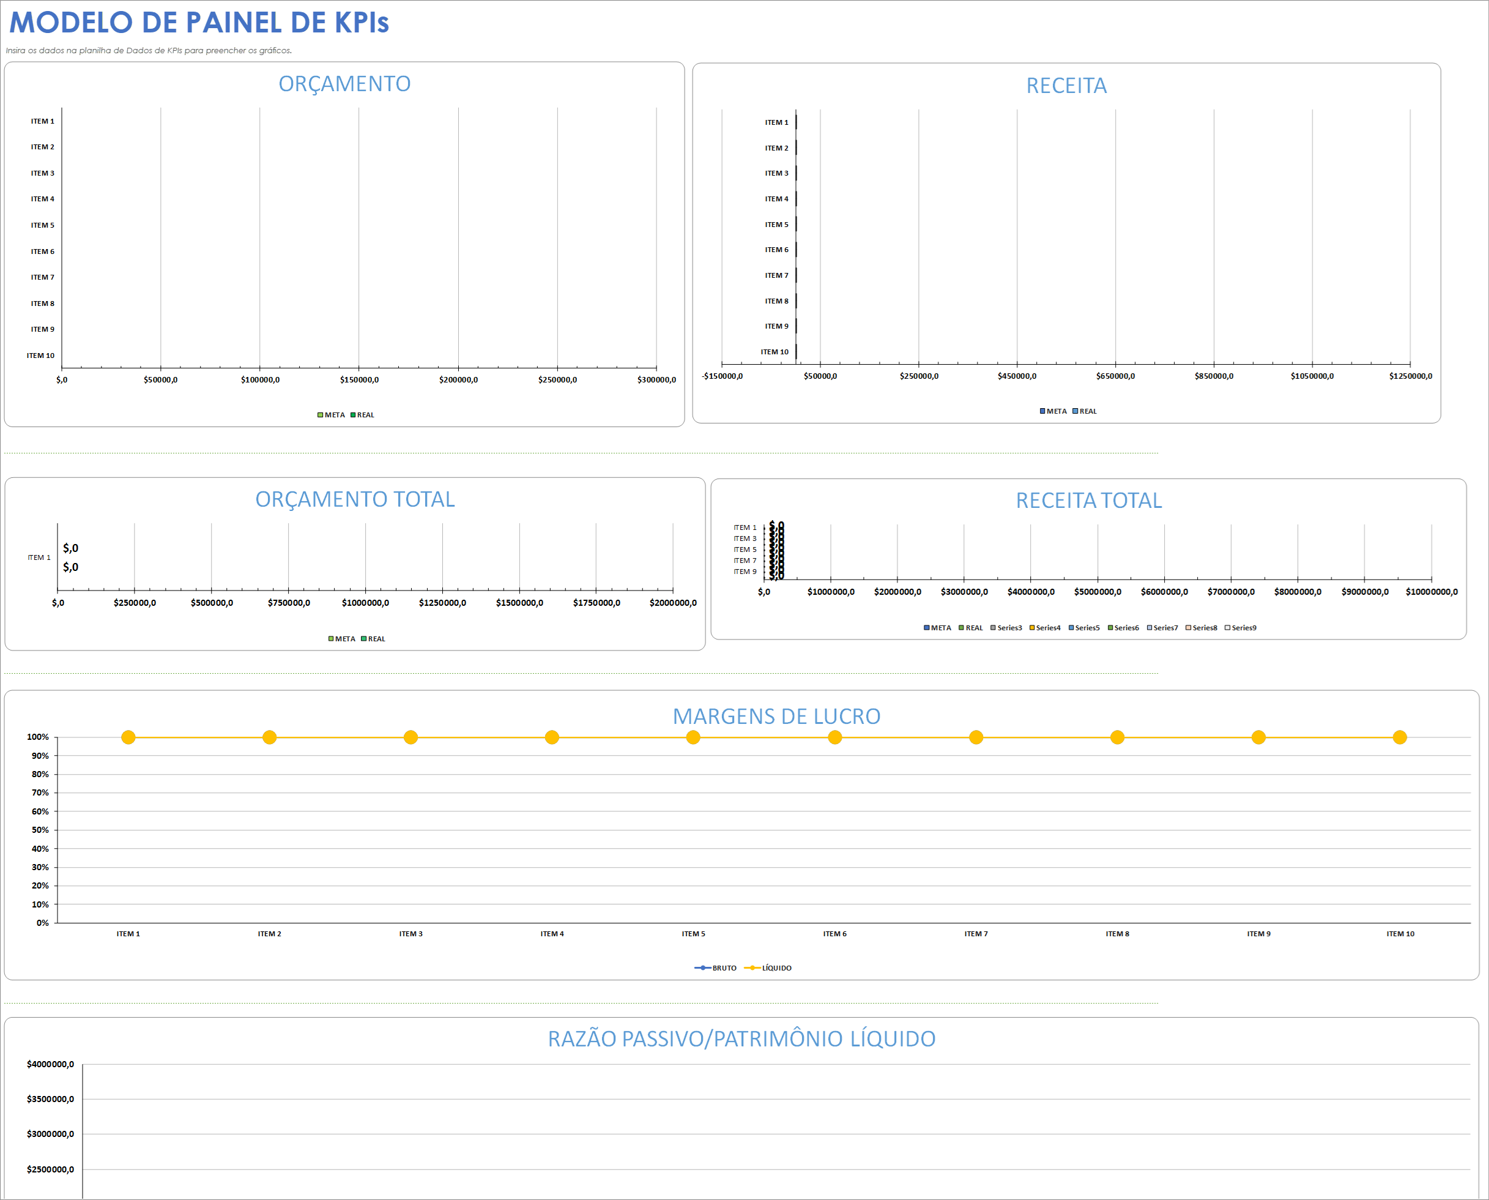The width and height of the screenshot is (1489, 1200).
Task: Click BRUTO legend entry in MARGENS DE LUCRO
Action: click(x=715, y=967)
